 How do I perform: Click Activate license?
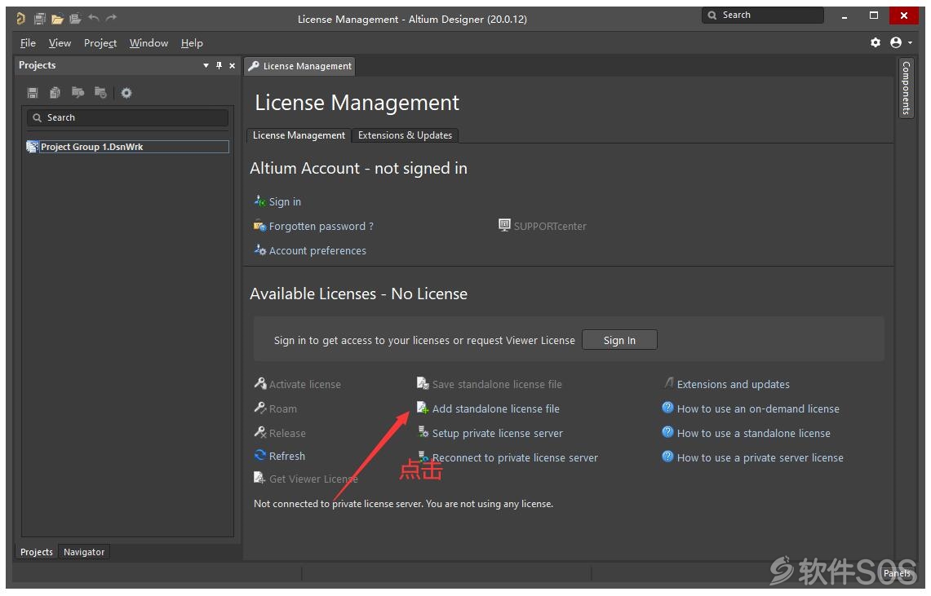point(304,384)
